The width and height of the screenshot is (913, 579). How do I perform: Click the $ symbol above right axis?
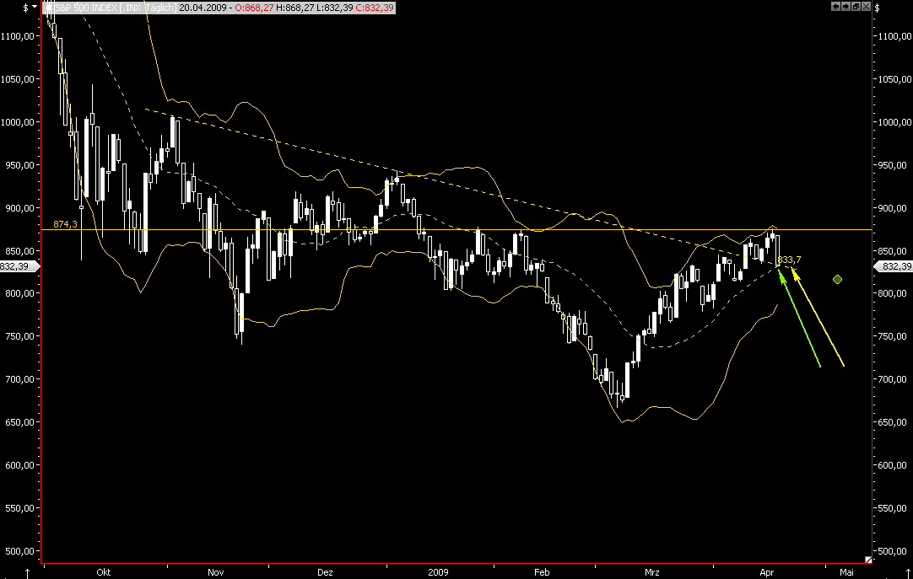pyautogui.click(x=878, y=8)
